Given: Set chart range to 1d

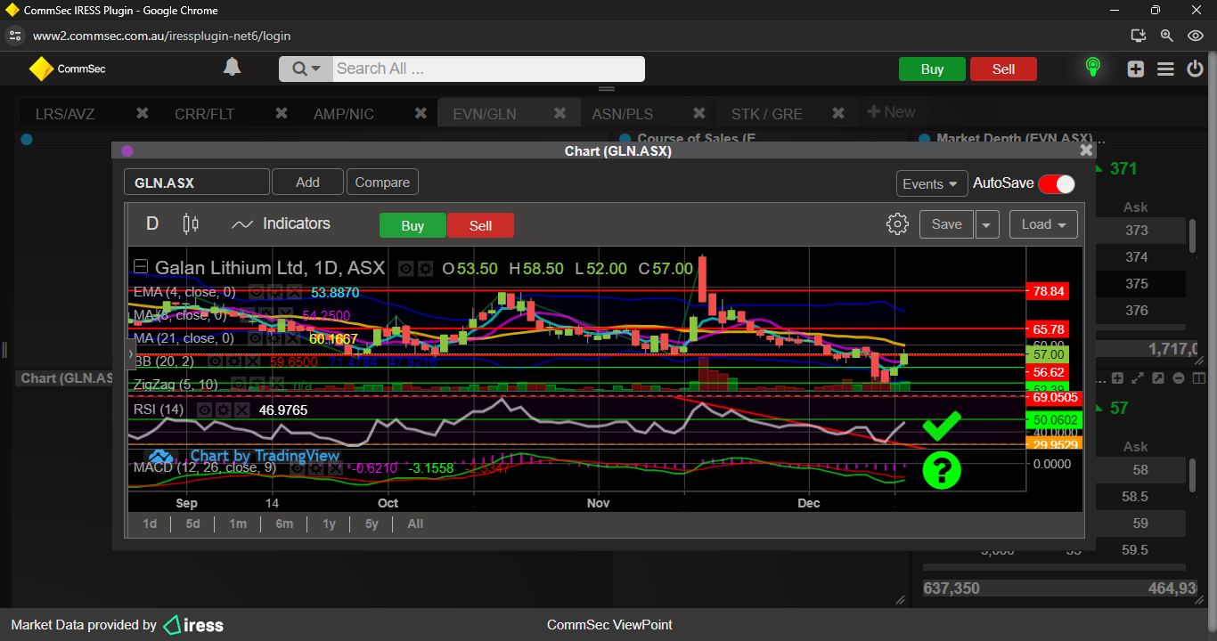Looking at the screenshot, I should pos(150,523).
